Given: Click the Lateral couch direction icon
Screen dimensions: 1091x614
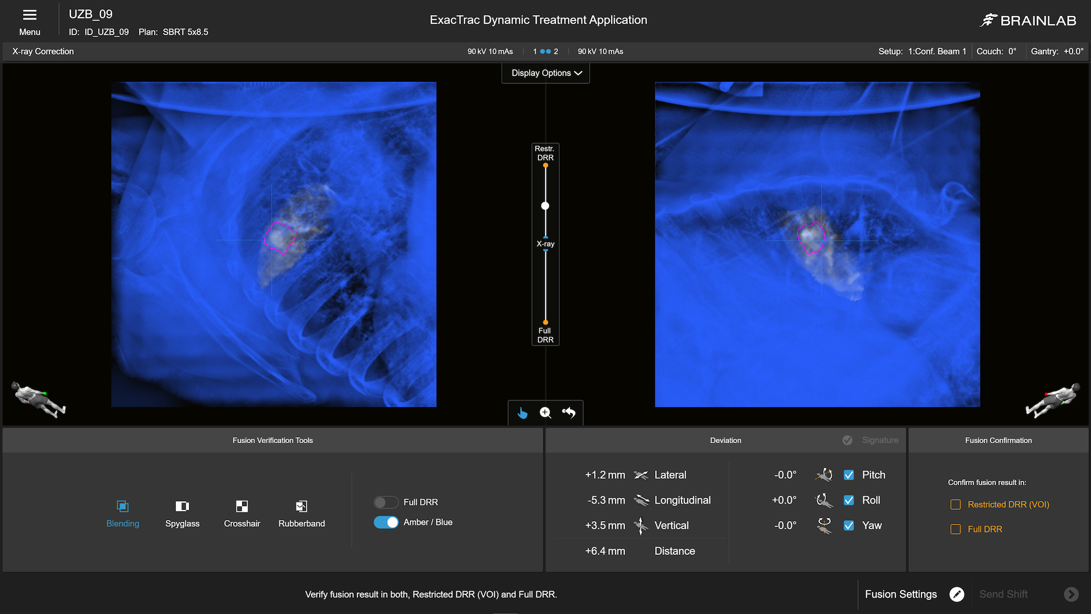Looking at the screenshot, I should (x=641, y=475).
